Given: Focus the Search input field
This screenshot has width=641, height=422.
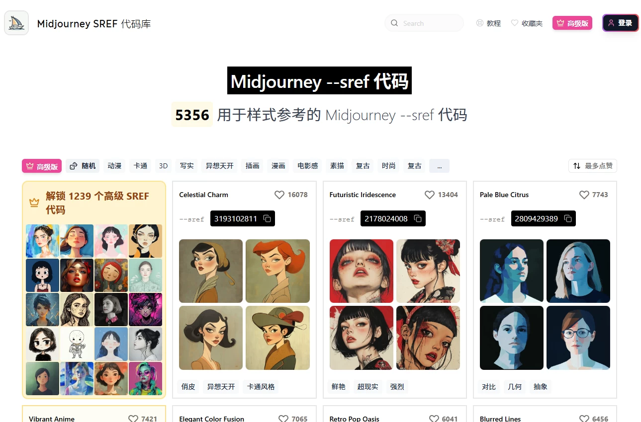Looking at the screenshot, I should (424, 23).
